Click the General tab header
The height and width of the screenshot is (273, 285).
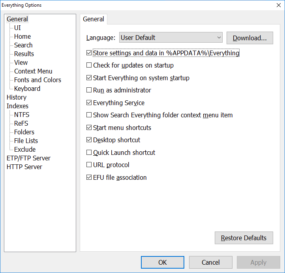94,19
